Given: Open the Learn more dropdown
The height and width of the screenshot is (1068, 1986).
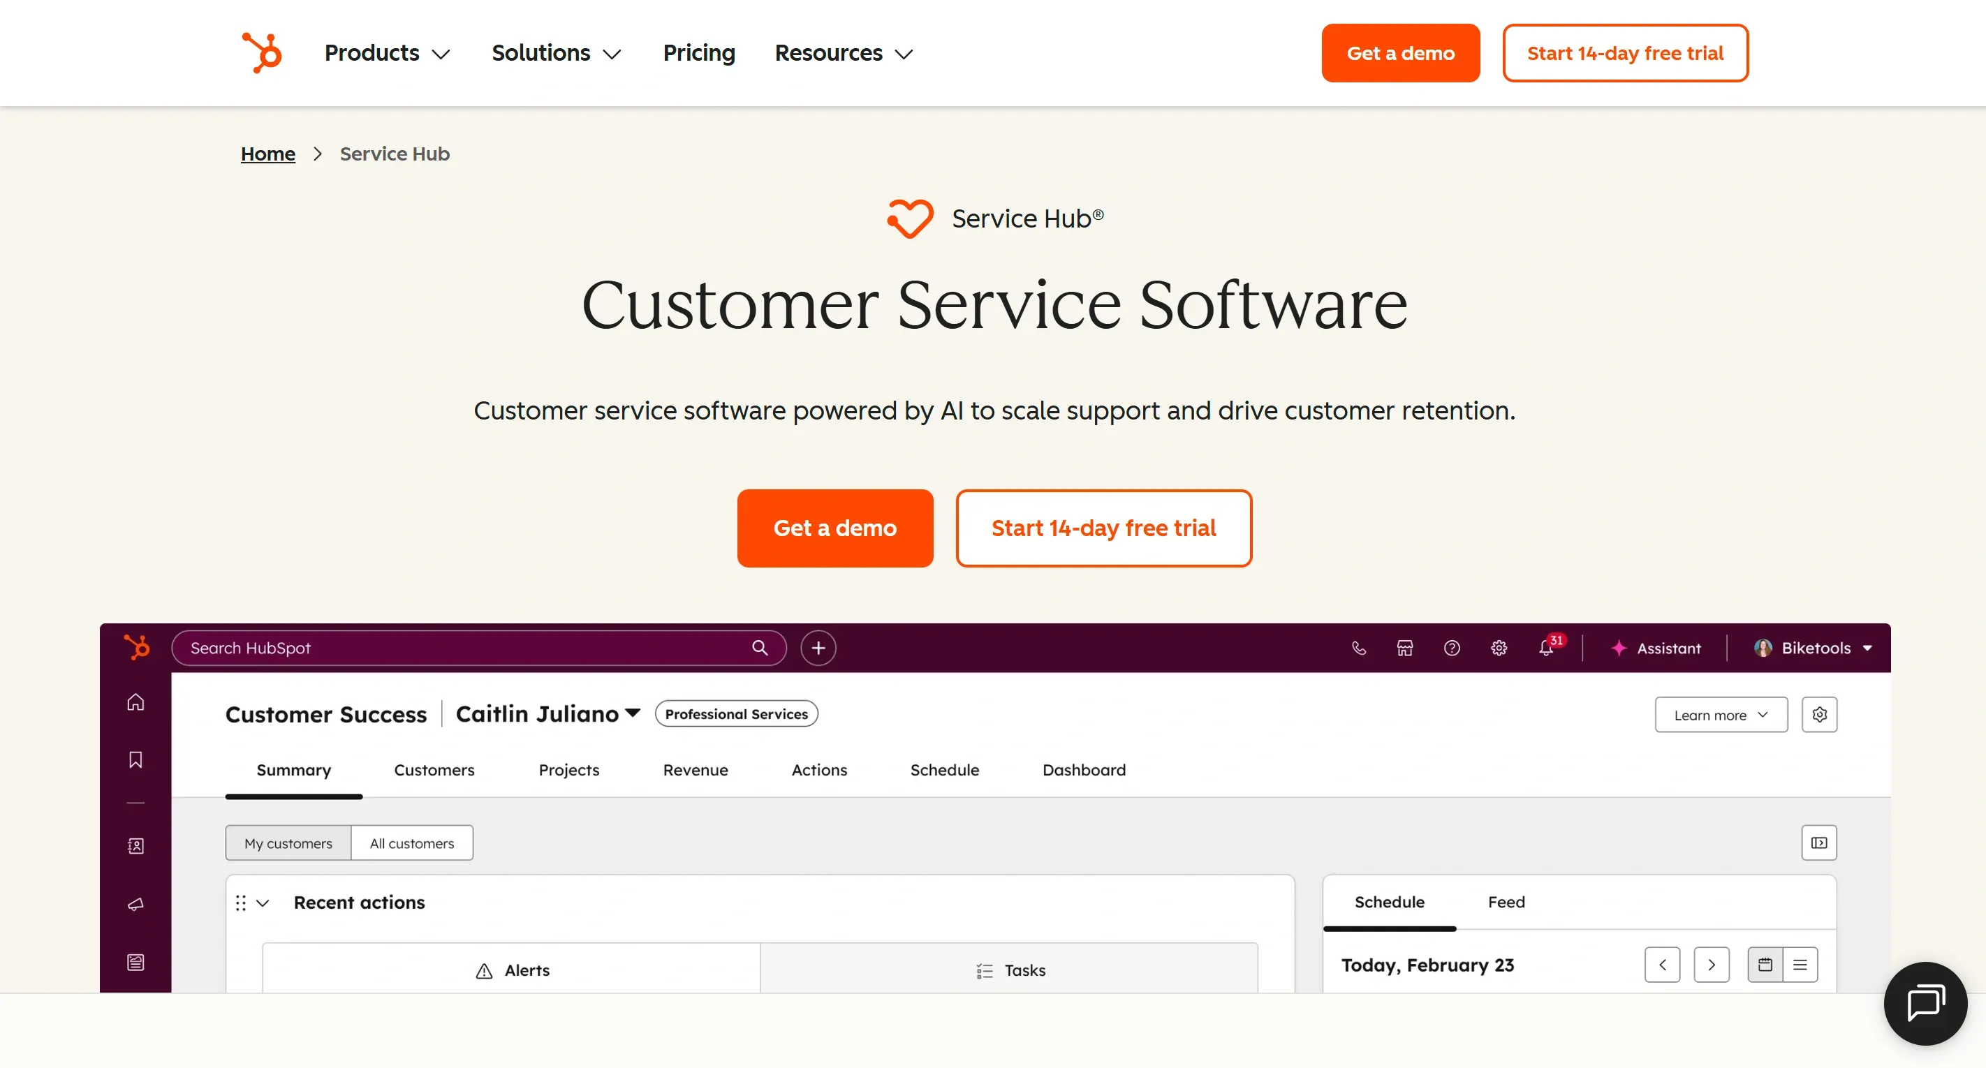Looking at the screenshot, I should click(1721, 714).
